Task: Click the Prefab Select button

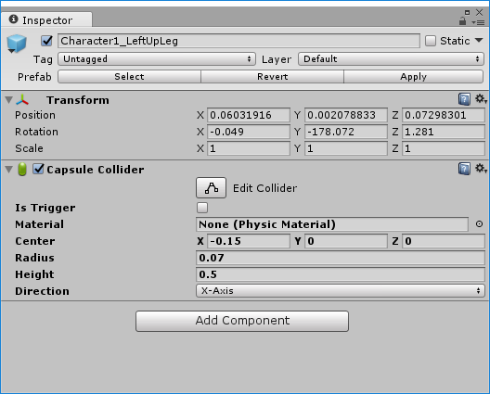Action: point(129,77)
